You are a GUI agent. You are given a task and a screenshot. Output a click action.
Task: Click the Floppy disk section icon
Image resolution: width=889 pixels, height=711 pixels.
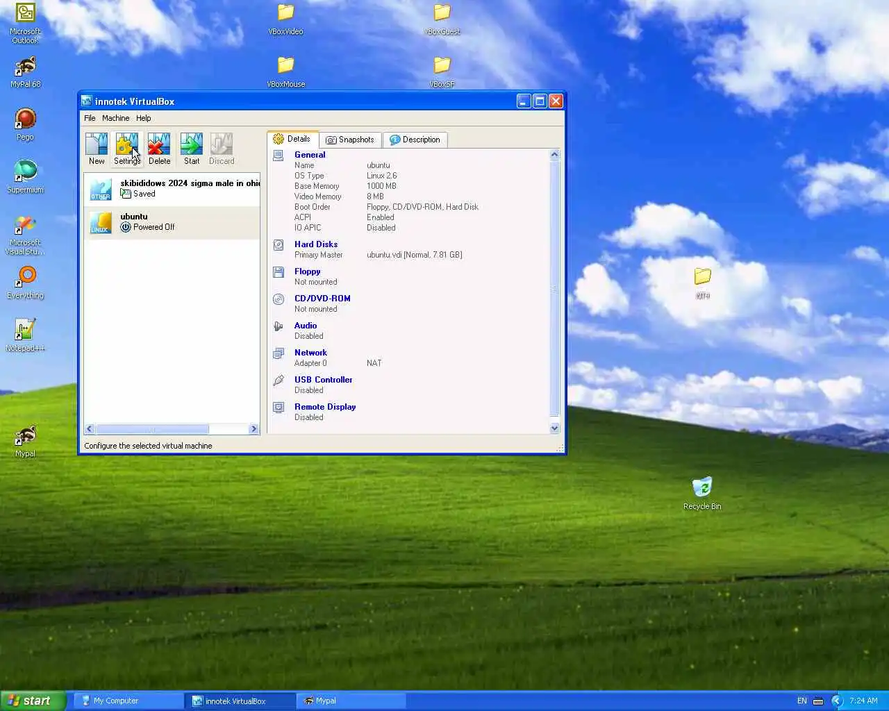(279, 271)
